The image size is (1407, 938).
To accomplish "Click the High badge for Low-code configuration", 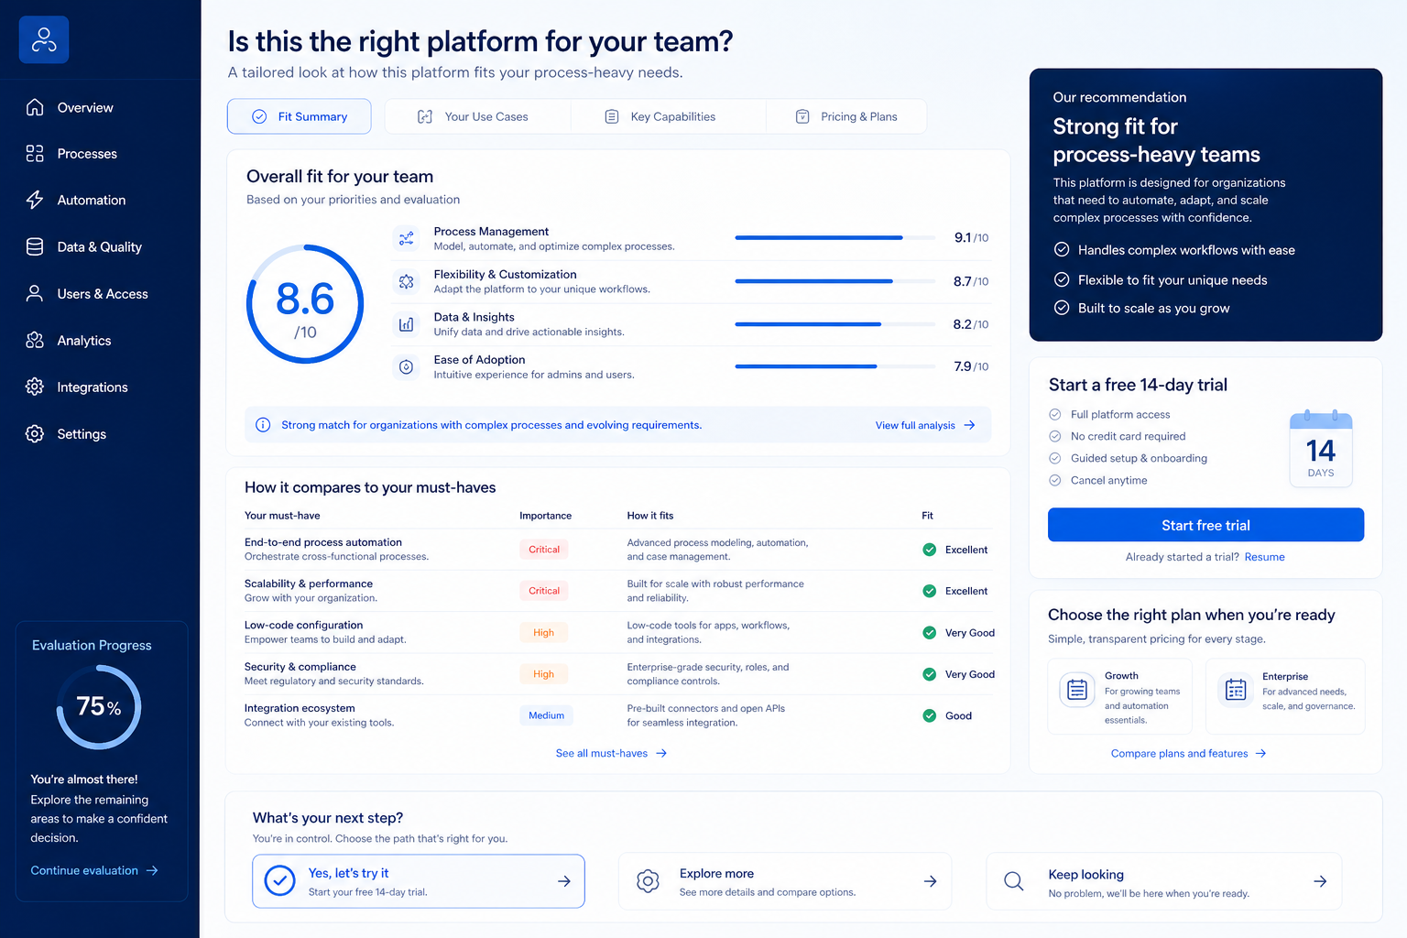I will click(x=543, y=632).
